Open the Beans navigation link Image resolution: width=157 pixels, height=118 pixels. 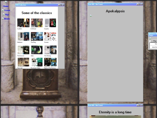(x=7, y=19)
